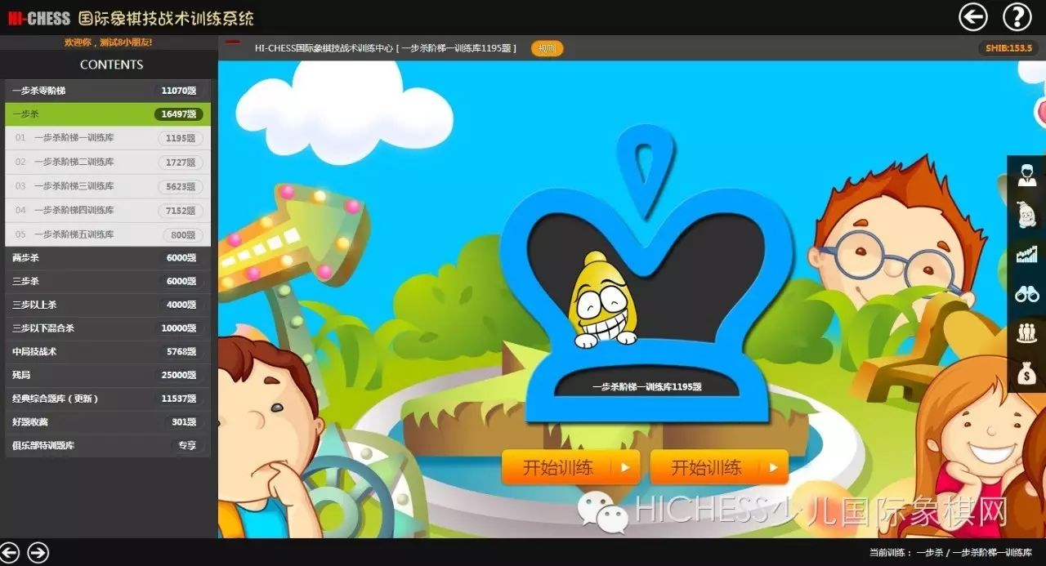Click the SHIB:153.5 balance badge
Screen dimensions: 1046x566
click(x=1008, y=48)
